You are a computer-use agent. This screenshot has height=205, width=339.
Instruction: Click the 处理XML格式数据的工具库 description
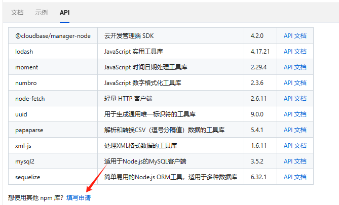[x=140, y=146]
